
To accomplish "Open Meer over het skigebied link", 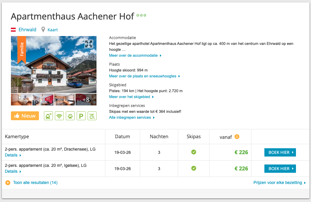I will click(x=130, y=97).
